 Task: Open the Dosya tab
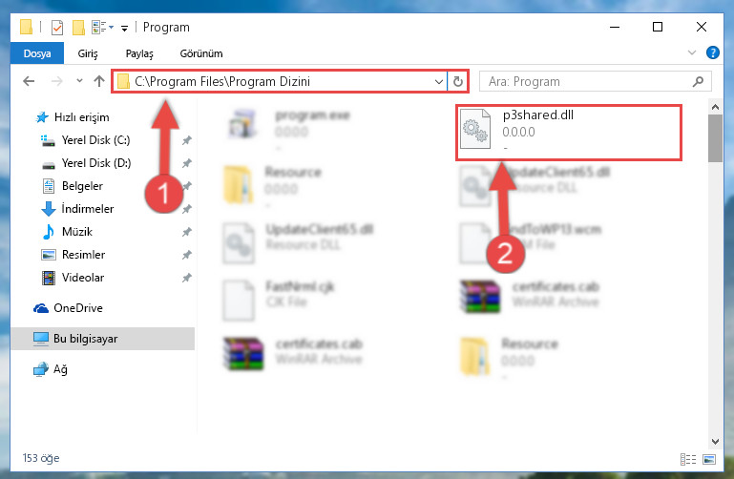click(37, 53)
